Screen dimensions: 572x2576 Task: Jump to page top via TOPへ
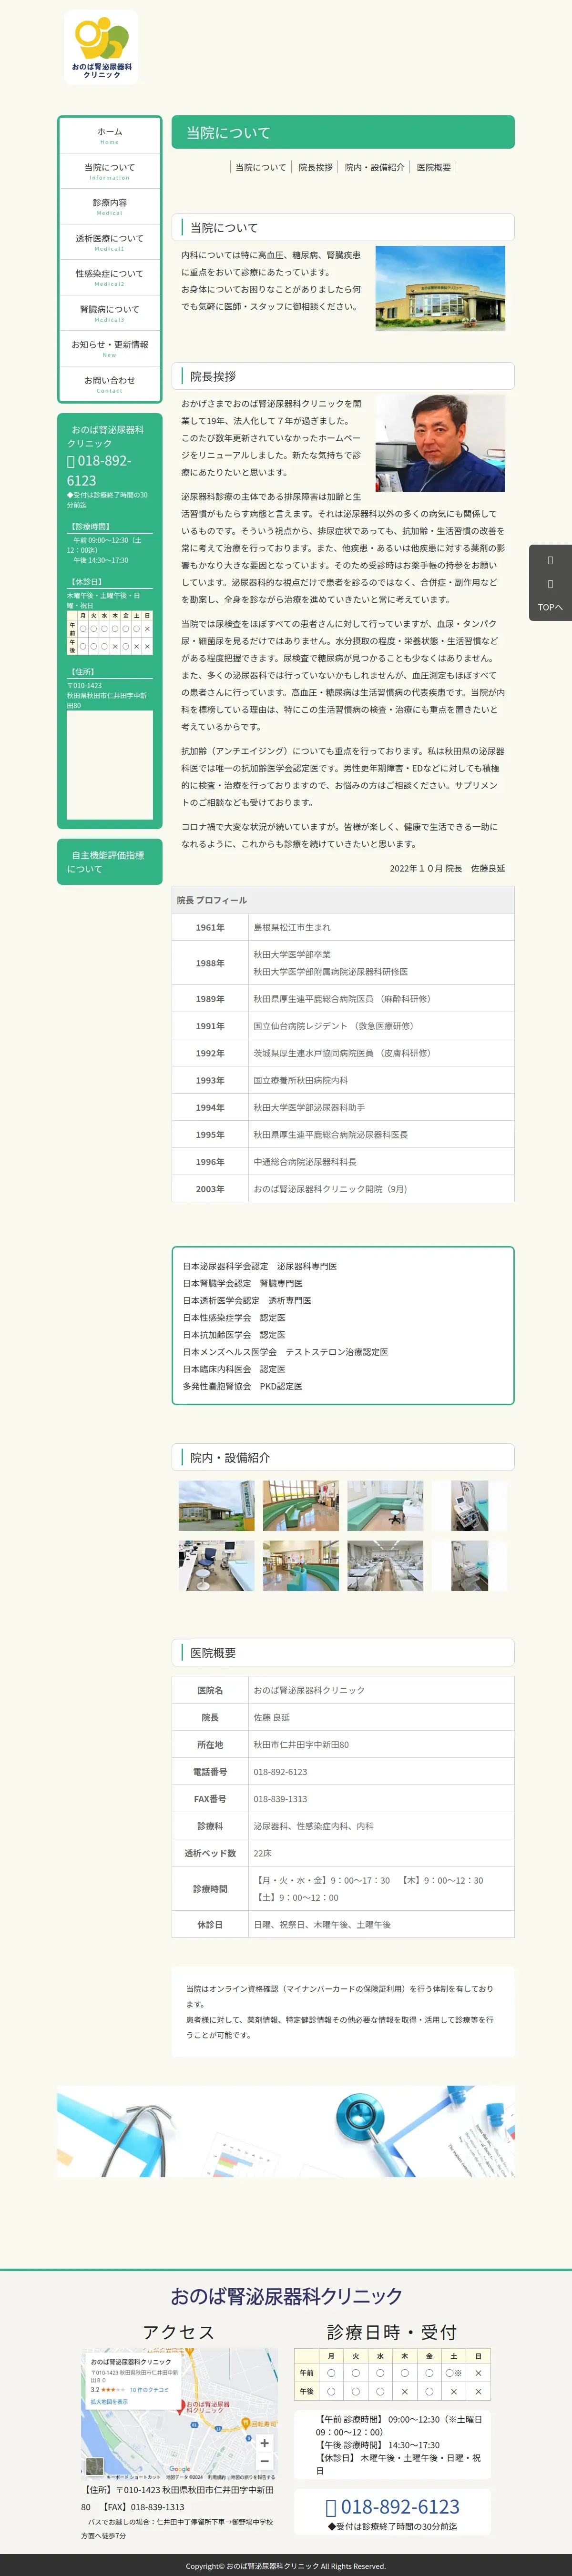(550, 607)
